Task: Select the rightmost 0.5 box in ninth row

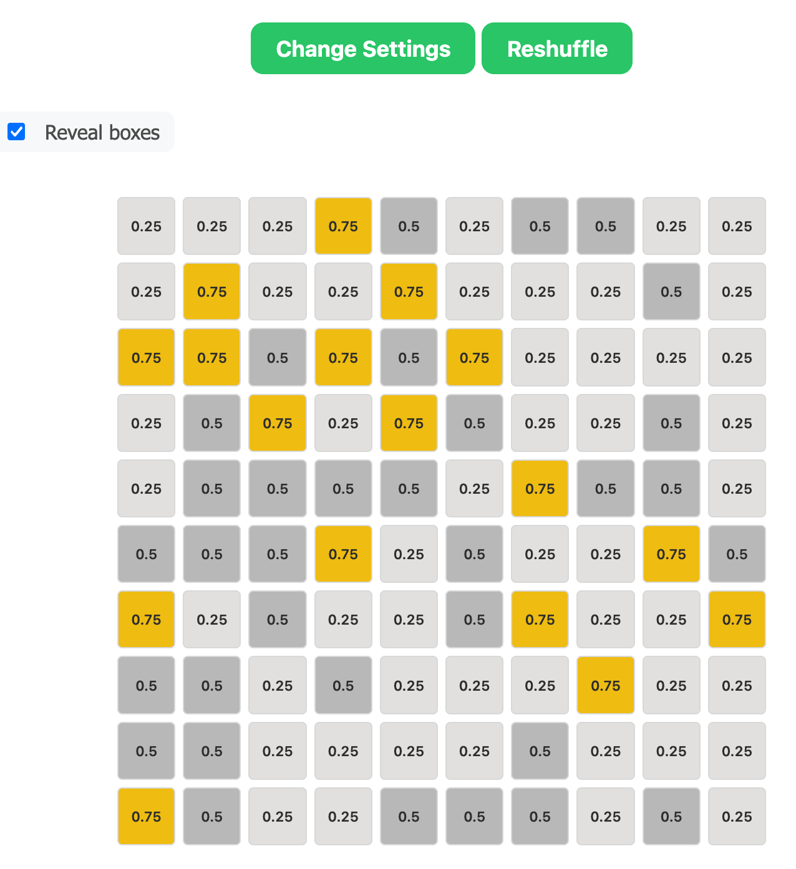Action: coord(540,751)
